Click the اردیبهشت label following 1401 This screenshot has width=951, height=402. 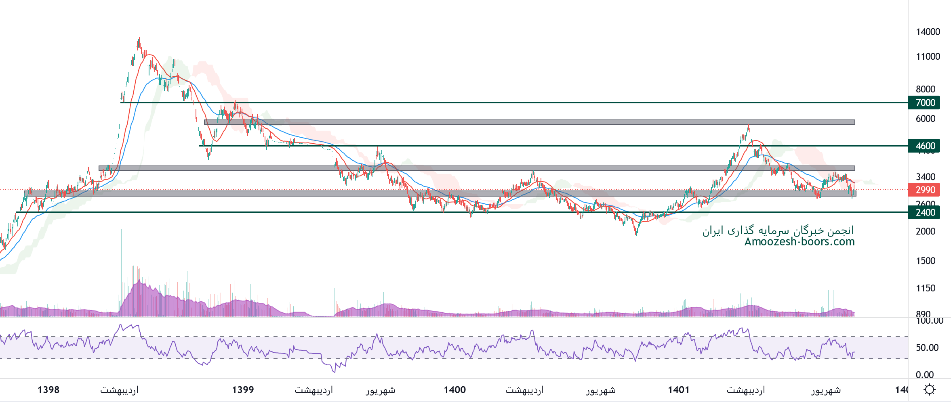[x=745, y=390]
